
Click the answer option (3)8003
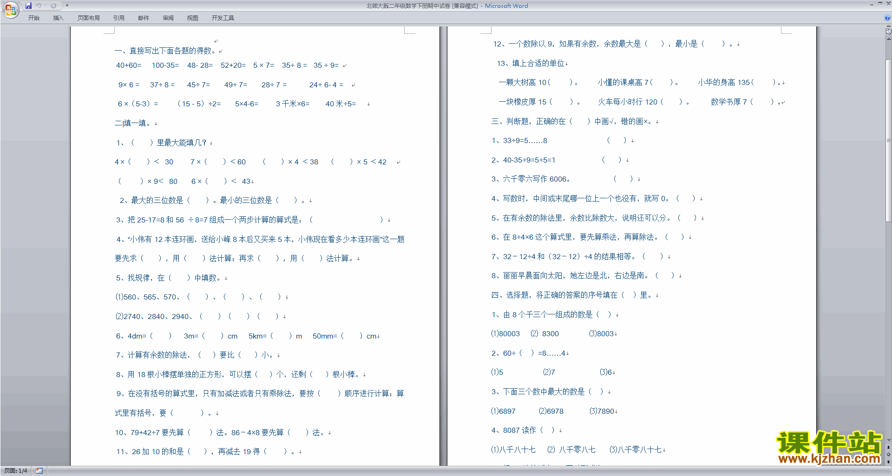[602, 334]
